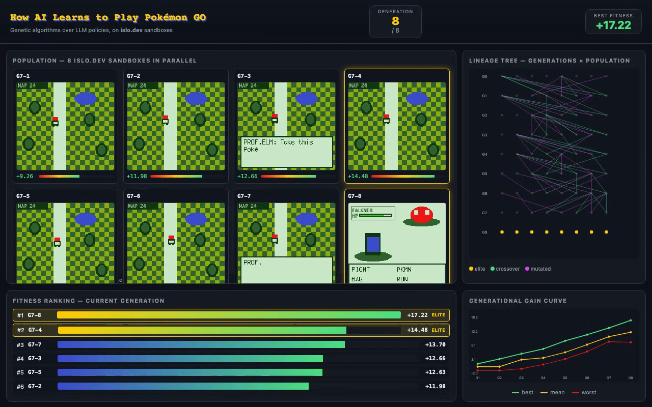Click the G2 row label in lineage tree

(x=484, y=115)
